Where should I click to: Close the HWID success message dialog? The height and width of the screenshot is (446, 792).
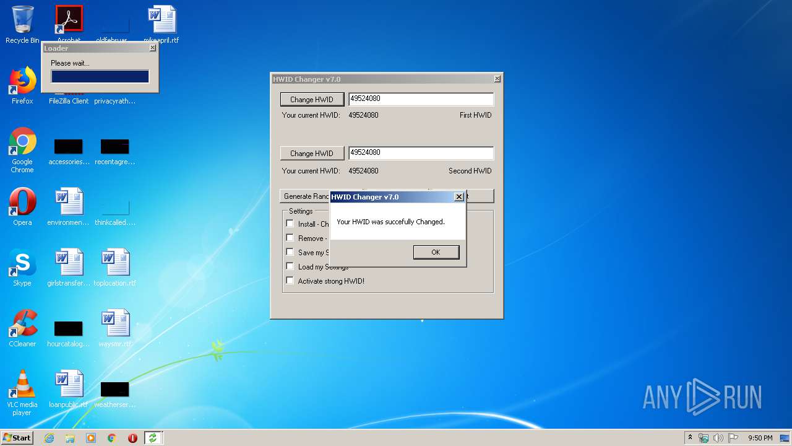tap(458, 197)
